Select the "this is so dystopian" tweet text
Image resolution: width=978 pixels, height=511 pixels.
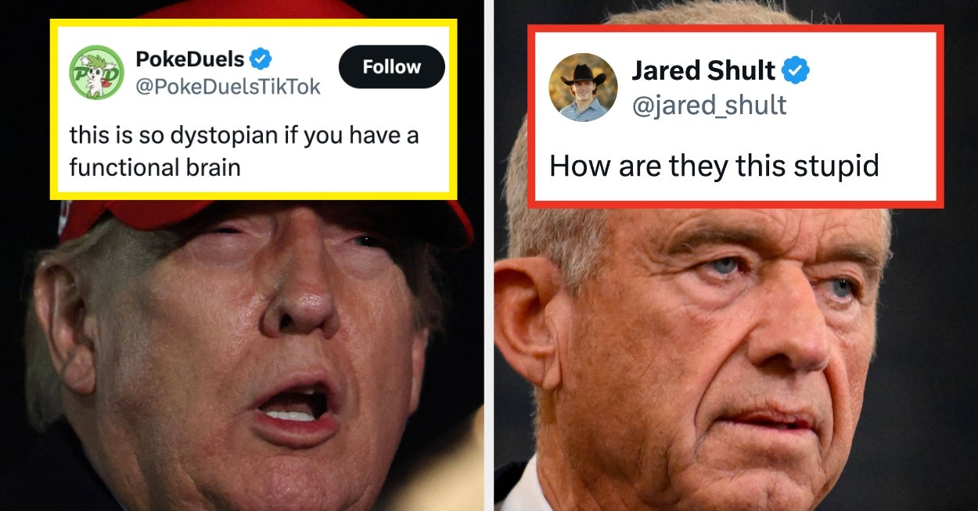pos(243,151)
